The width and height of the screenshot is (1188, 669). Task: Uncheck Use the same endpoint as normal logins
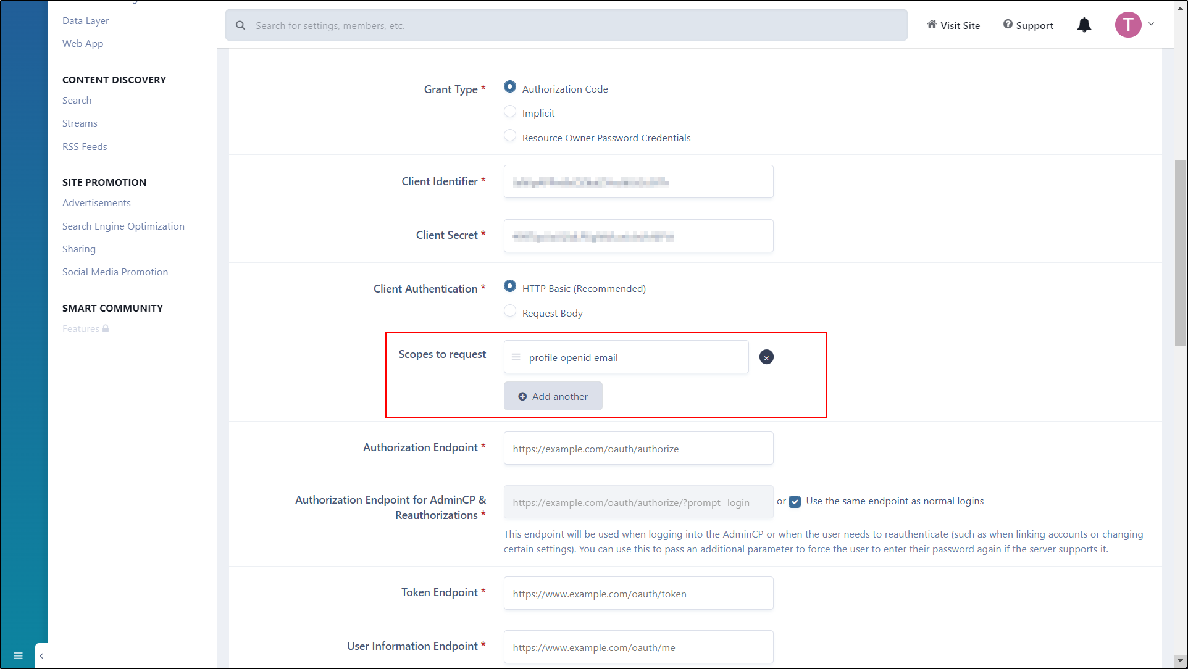click(795, 501)
